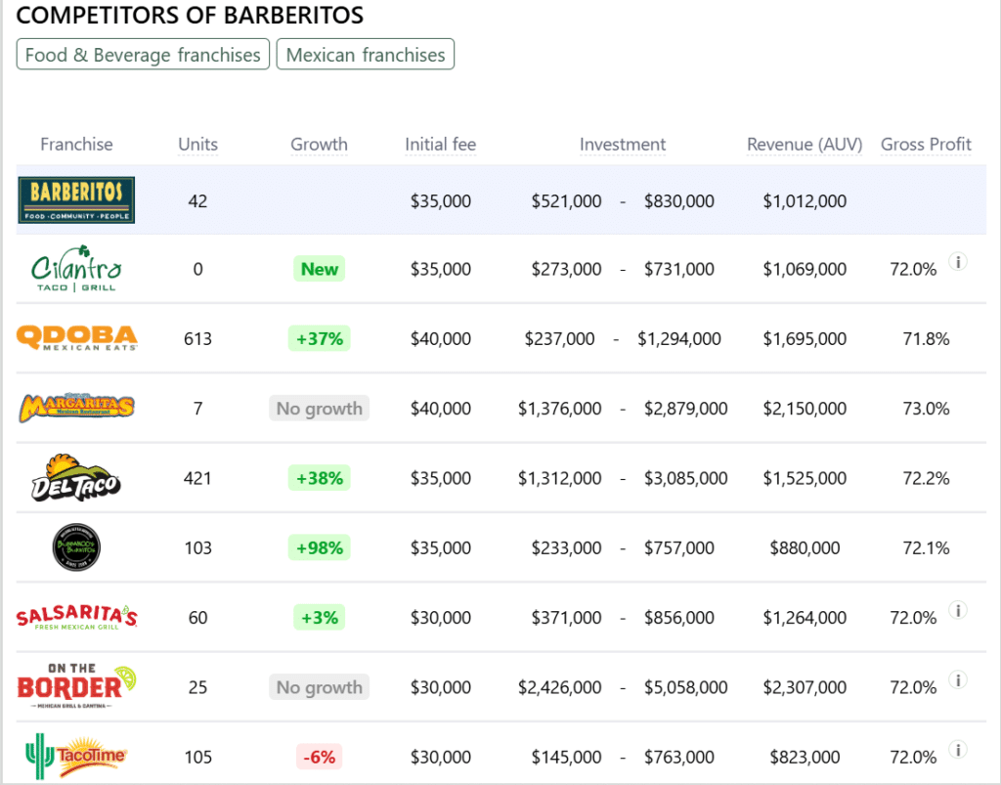
Task: Sort by the Initial fee column header
Action: [441, 145]
